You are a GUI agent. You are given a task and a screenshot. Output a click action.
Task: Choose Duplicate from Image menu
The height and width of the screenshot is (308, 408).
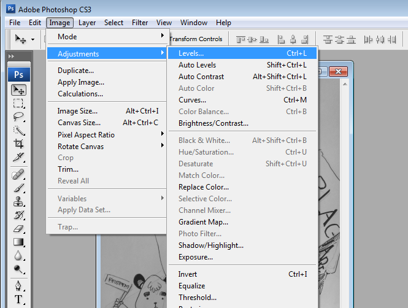click(107, 71)
